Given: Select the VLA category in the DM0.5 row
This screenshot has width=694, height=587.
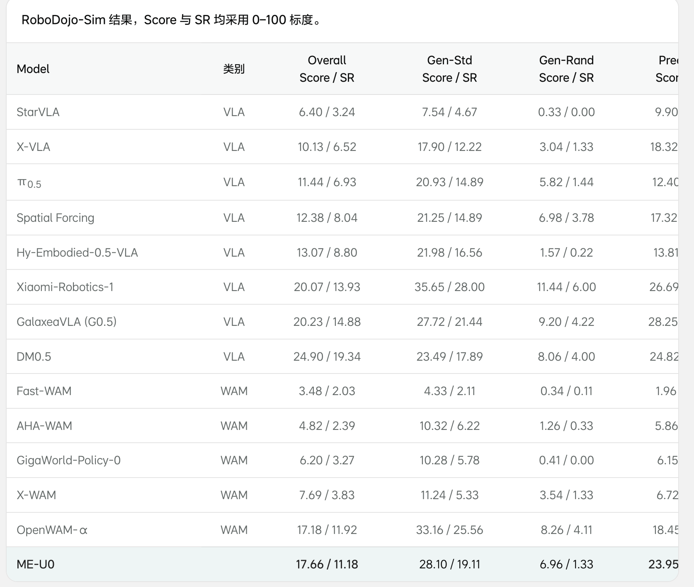Looking at the screenshot, I should (x=234, y=357).
